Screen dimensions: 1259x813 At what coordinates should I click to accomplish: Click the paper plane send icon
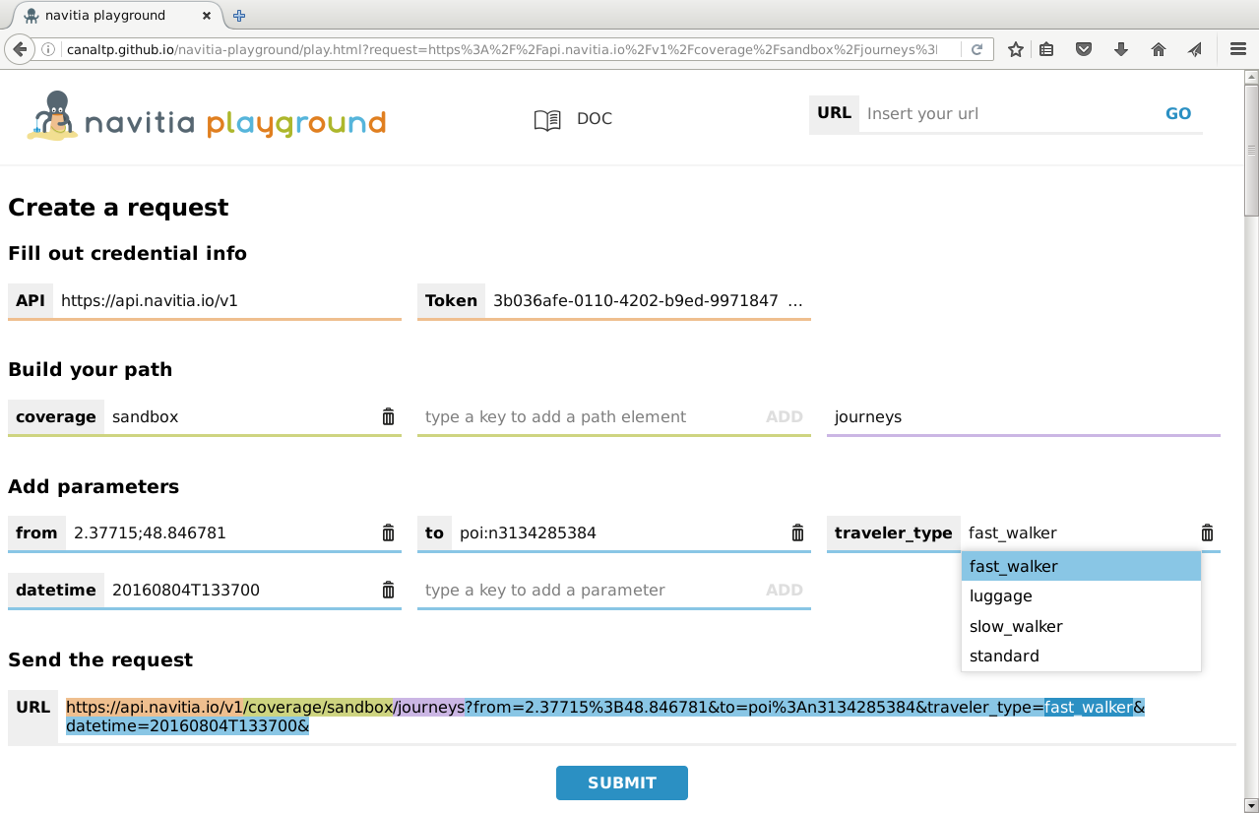tap(1194, 49)
